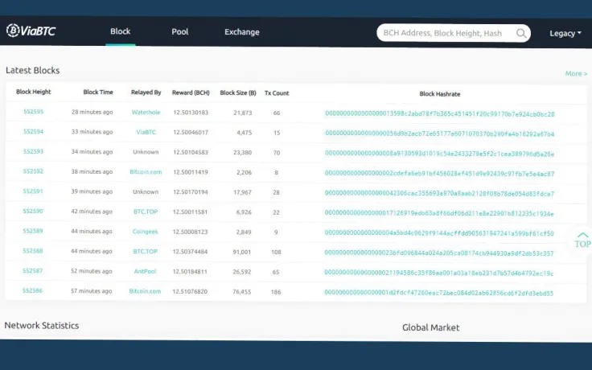Open the ViaBTC relayer link
This screenshot has height=370, width=592.
click(x=146, y=132)
